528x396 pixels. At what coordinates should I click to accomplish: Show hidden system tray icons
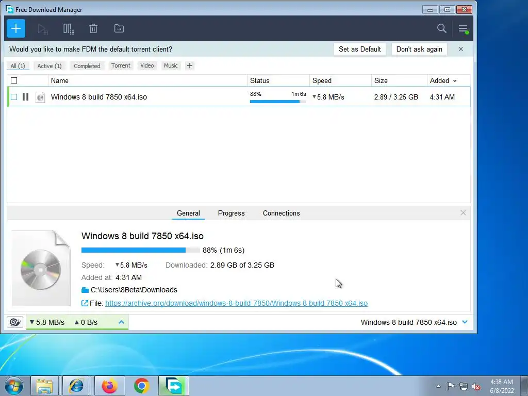click(438, 386)
